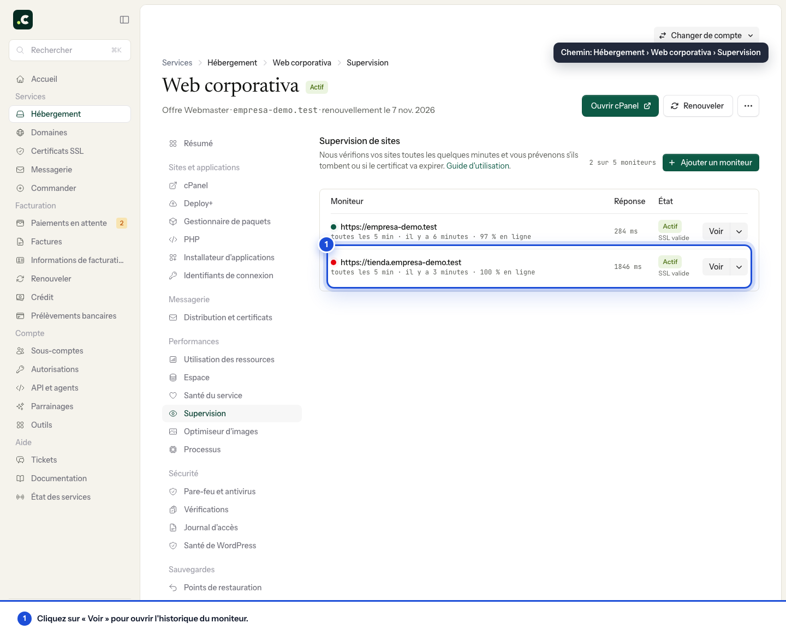Viewport: 786px width, 635px height.
Task: Open Tickets in the Aide section
Action: point(70,460)
